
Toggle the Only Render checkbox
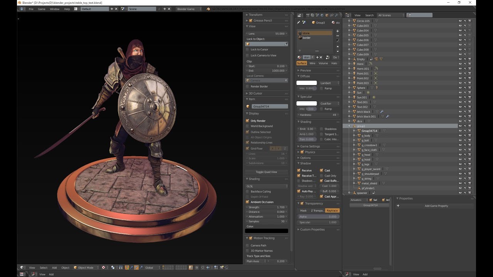pos(247,121)
